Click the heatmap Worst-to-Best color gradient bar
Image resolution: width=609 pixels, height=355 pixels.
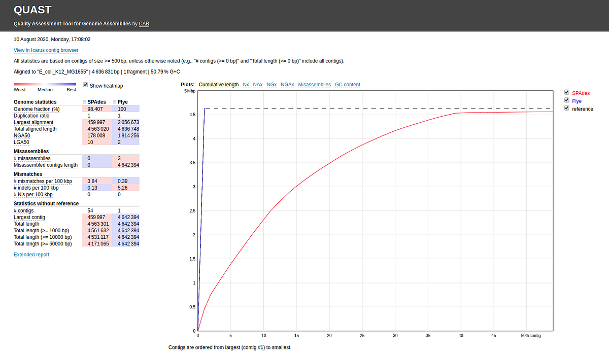[45, 84]
